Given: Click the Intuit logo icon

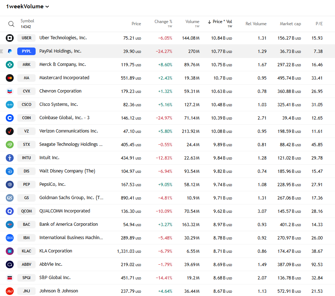Looking at the screenshot, I should pos(10,158).
